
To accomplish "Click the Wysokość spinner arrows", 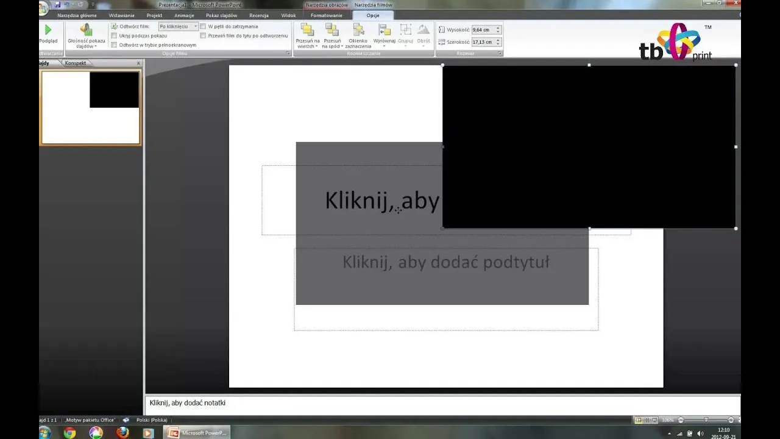I will tap(498, 29).
